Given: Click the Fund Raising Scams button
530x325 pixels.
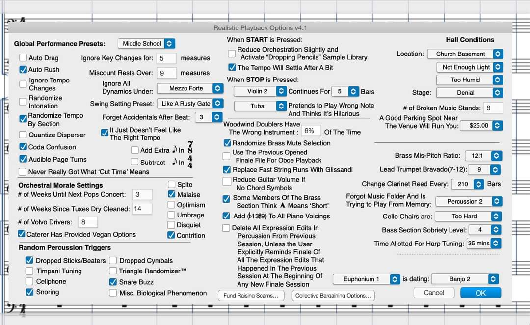Looking at the screenshot, I should [251, 296].
